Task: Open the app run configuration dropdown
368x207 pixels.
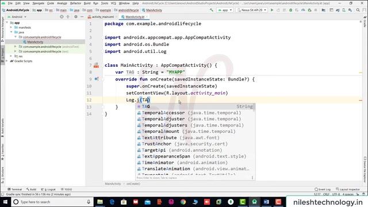Action: point(225,10)
